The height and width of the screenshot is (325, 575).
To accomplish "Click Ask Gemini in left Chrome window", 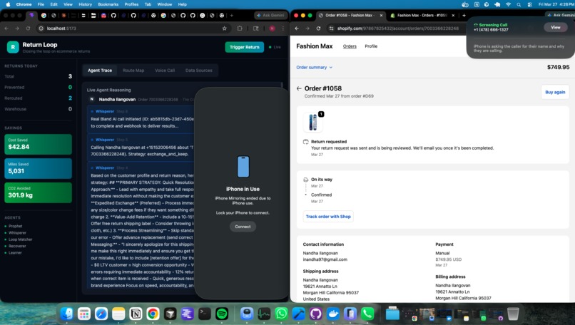I will (270, 16).
